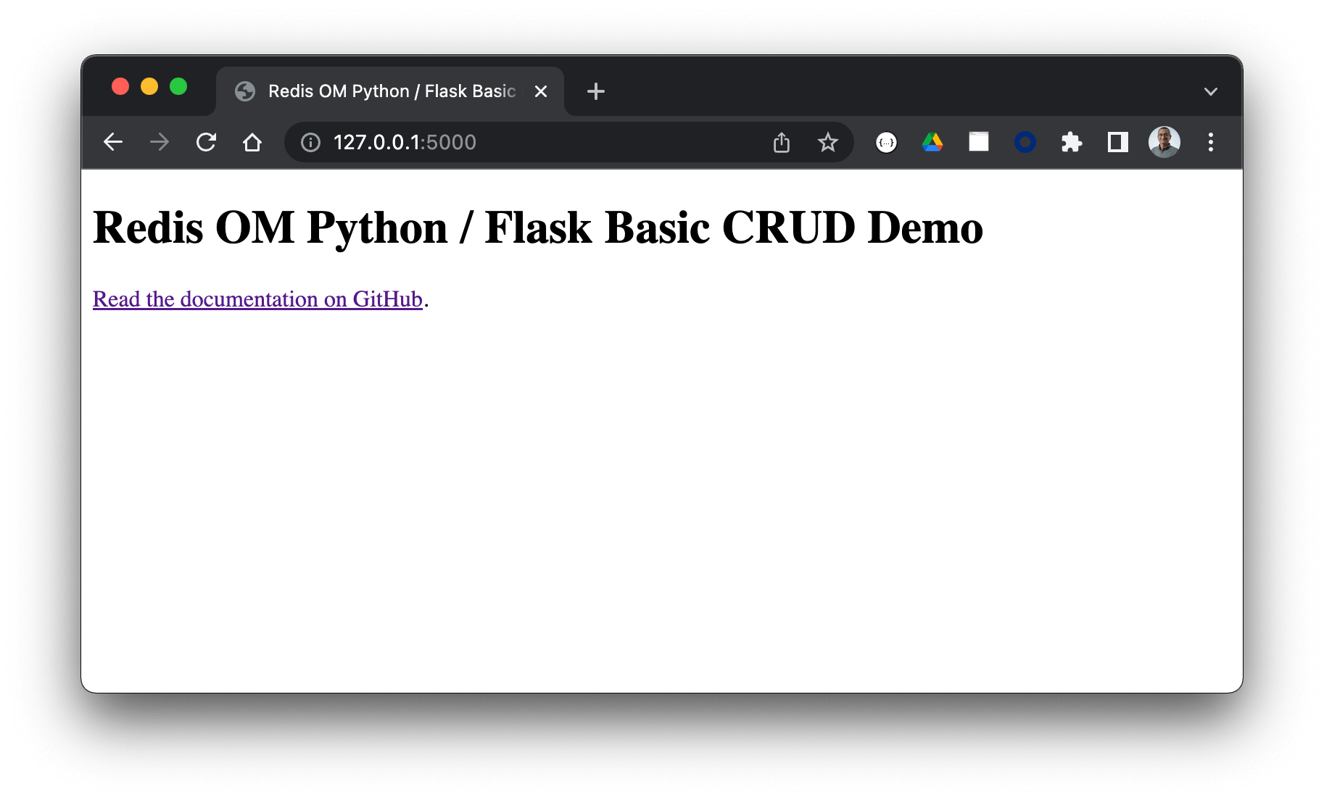The image size is (1324, 800).
Task: Click the white window extension icon
Action: [978, 142]
